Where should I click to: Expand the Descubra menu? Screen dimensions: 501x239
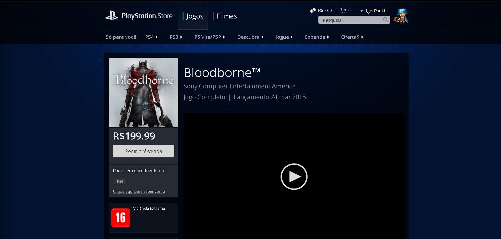pos(251,37)
